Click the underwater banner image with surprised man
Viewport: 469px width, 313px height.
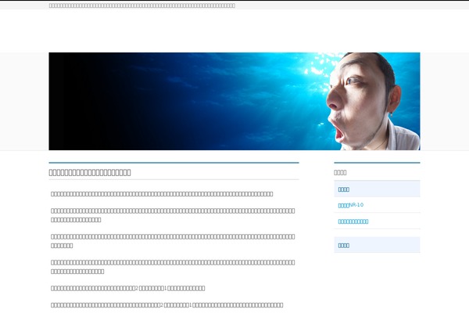point(234,101)
